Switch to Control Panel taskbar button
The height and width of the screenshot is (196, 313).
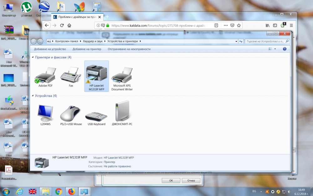point(84,192)
